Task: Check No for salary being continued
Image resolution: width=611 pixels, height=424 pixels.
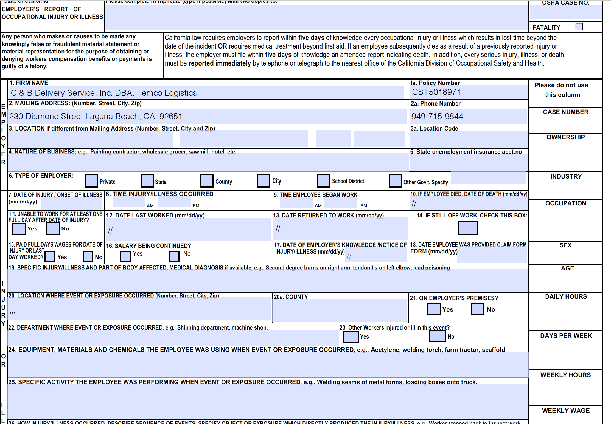Action: [x=174, y=256]
